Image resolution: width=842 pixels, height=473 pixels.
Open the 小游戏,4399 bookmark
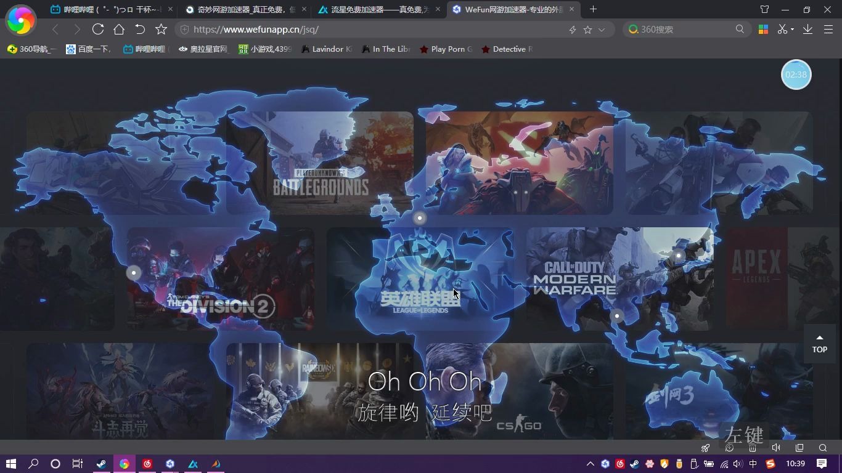(x=265, y=49)
